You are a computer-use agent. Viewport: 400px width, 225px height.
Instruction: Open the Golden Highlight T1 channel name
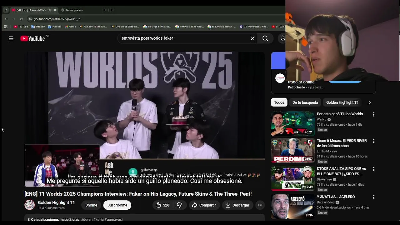(x=56, y=202)
